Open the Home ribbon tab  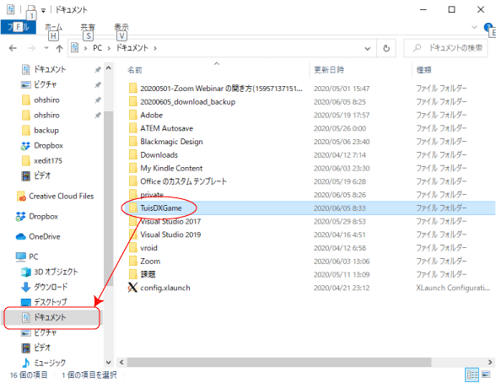tap(53, 27)
